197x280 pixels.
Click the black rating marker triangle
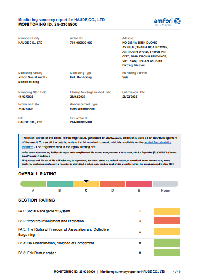[86, 181]
